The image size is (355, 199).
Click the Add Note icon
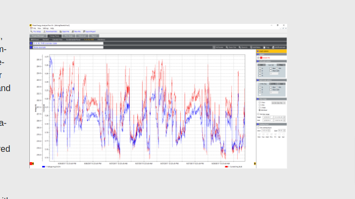[251, 47]
